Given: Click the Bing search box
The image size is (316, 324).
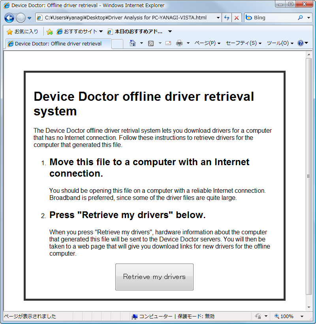Looking at the screenshot, I should (271, 18).
